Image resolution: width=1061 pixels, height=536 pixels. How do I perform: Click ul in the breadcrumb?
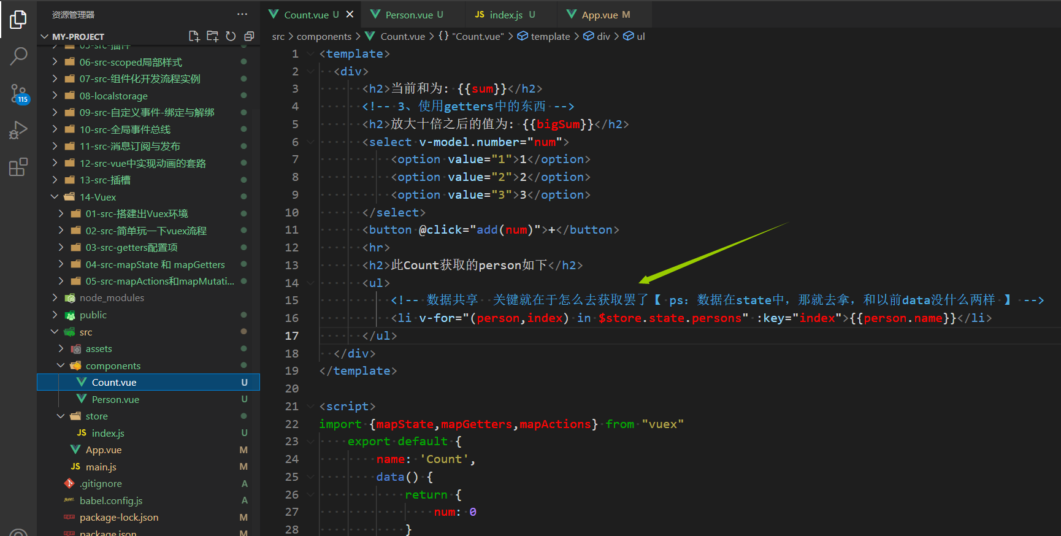pyautogui.click(x=635, y=37)
